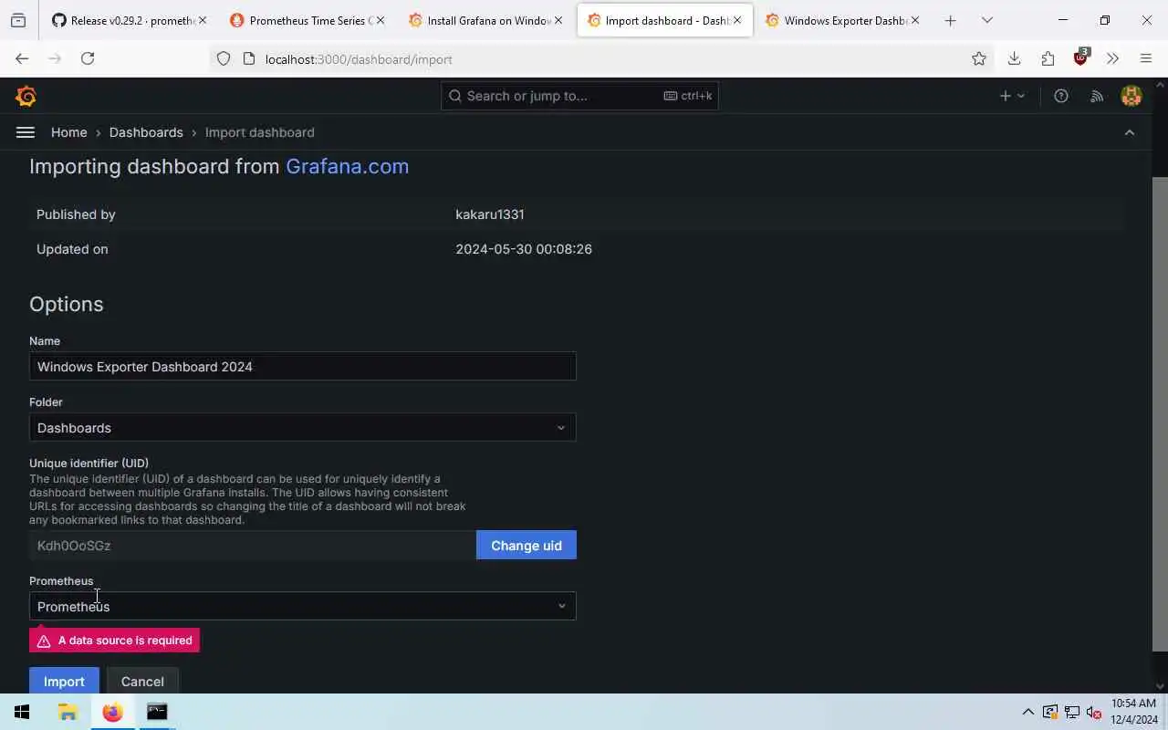Click the greyed UID field Kdh0OoSGz
This screenshot has height=730, width=1168.
(253, 545)
